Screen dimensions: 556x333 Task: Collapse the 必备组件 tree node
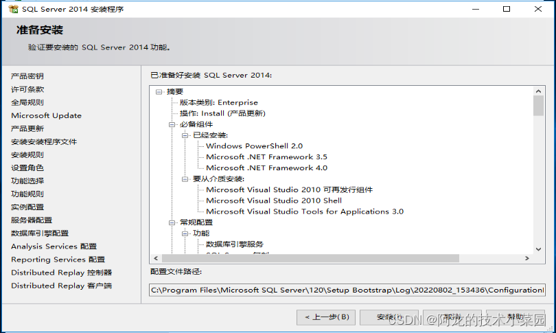tap(172, 124)
